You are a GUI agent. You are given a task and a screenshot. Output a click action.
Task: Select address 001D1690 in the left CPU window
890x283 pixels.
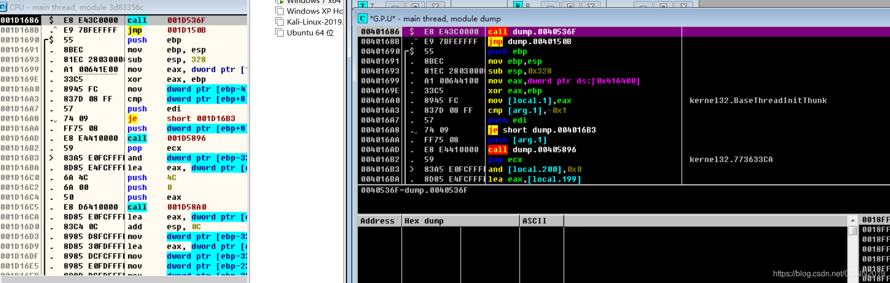tap(20, 40)
